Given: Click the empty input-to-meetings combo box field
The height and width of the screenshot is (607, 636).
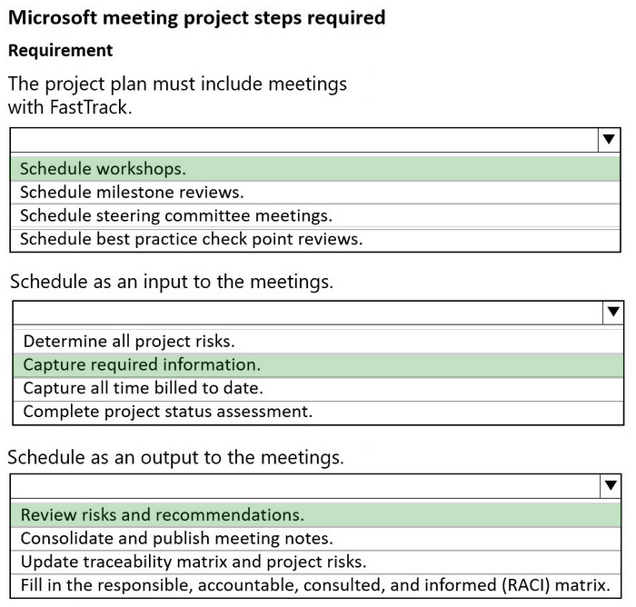Looking at the screenshot, I should pos(308,313).
